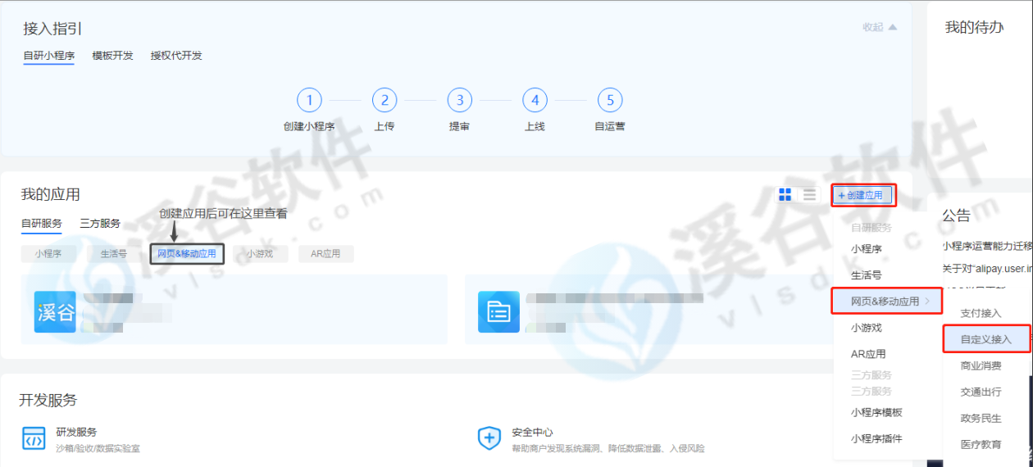
Task: Select the 小程序 filter tag
Action: point(48,254)
